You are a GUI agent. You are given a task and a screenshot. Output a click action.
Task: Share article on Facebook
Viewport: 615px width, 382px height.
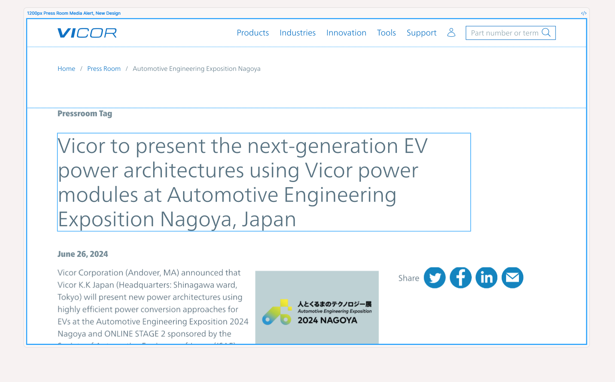coord(460,278)
